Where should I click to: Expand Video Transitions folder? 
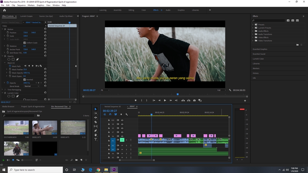pyautogui.click(x=253, y=41)
